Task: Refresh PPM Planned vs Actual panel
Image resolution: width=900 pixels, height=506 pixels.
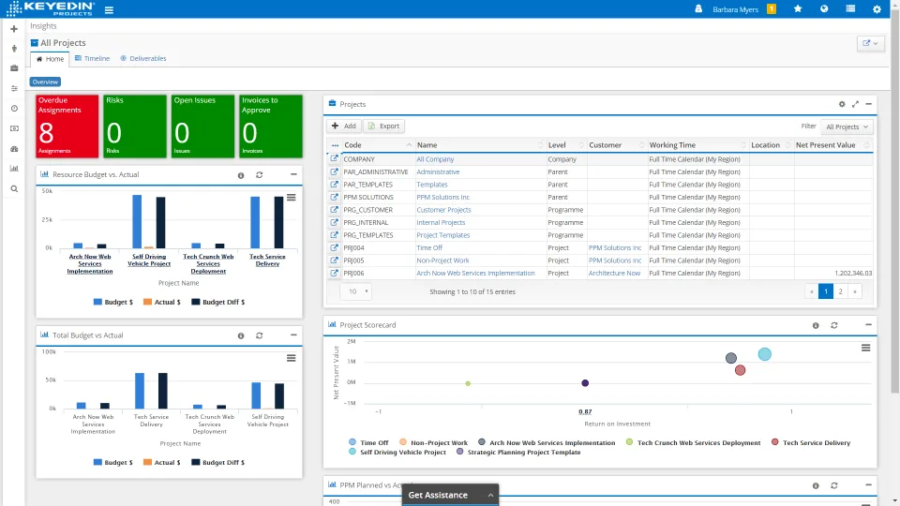Action: pos(834,485)
